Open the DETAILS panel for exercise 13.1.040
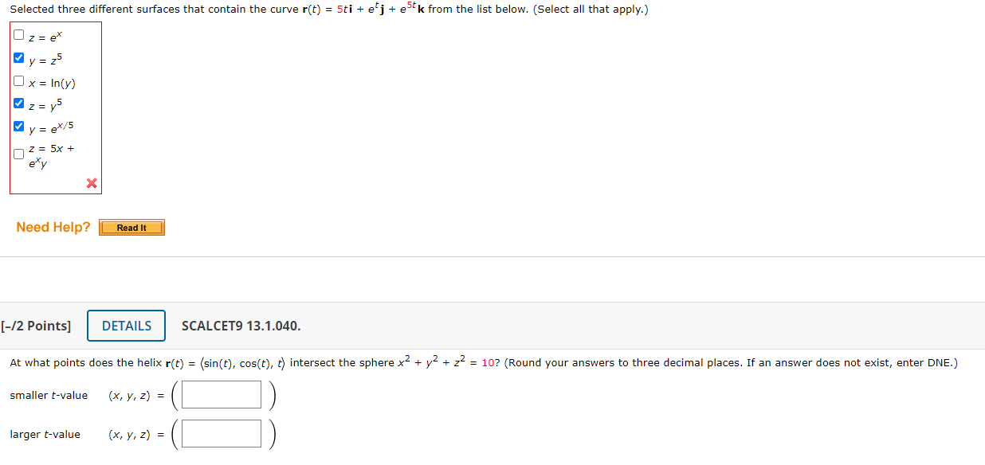Viewport: 985px width, 465px height. [x=126, y=326]
